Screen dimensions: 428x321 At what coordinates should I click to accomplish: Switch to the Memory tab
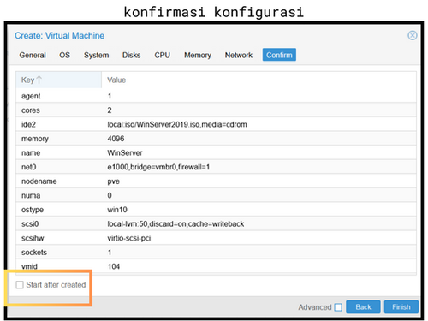click(x=198, y=55)
